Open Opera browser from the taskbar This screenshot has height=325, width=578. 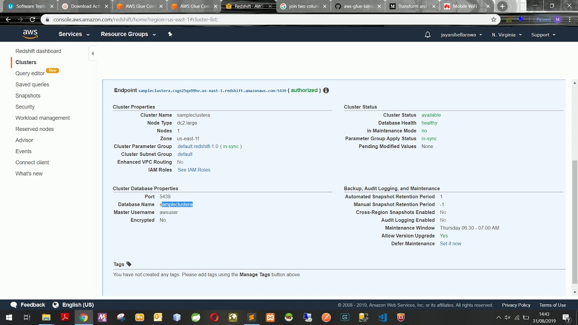(214, 317)
